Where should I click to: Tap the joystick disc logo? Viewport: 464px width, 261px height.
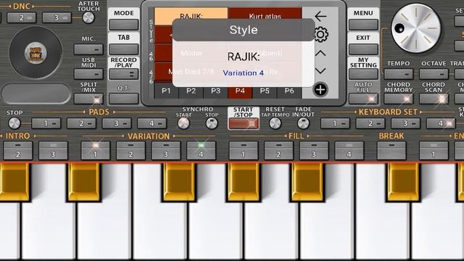[36, 53]
